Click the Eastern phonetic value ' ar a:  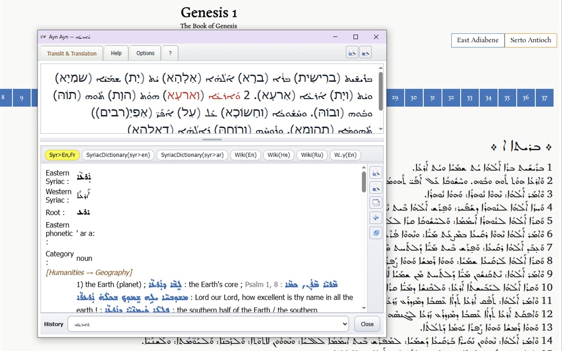click(85, 233)
